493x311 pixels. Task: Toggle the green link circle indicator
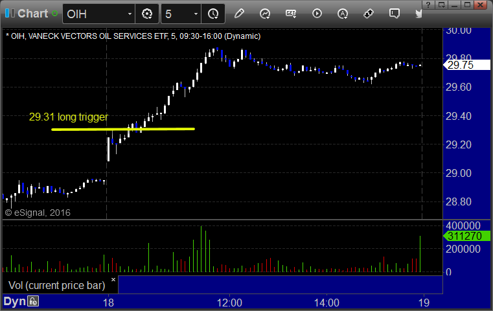click(54, 14)
